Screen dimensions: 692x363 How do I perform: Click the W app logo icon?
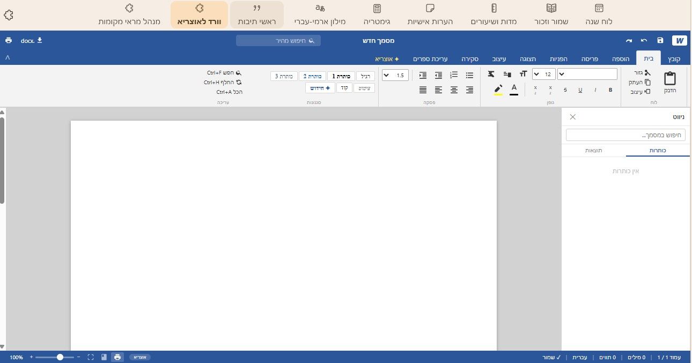click(x=680, y=41)
